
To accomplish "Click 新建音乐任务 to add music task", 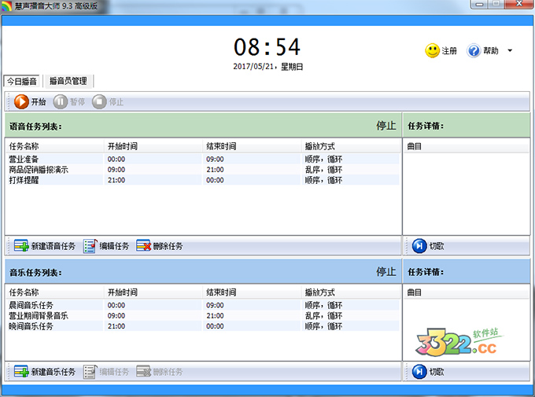I will click(45, 372).
